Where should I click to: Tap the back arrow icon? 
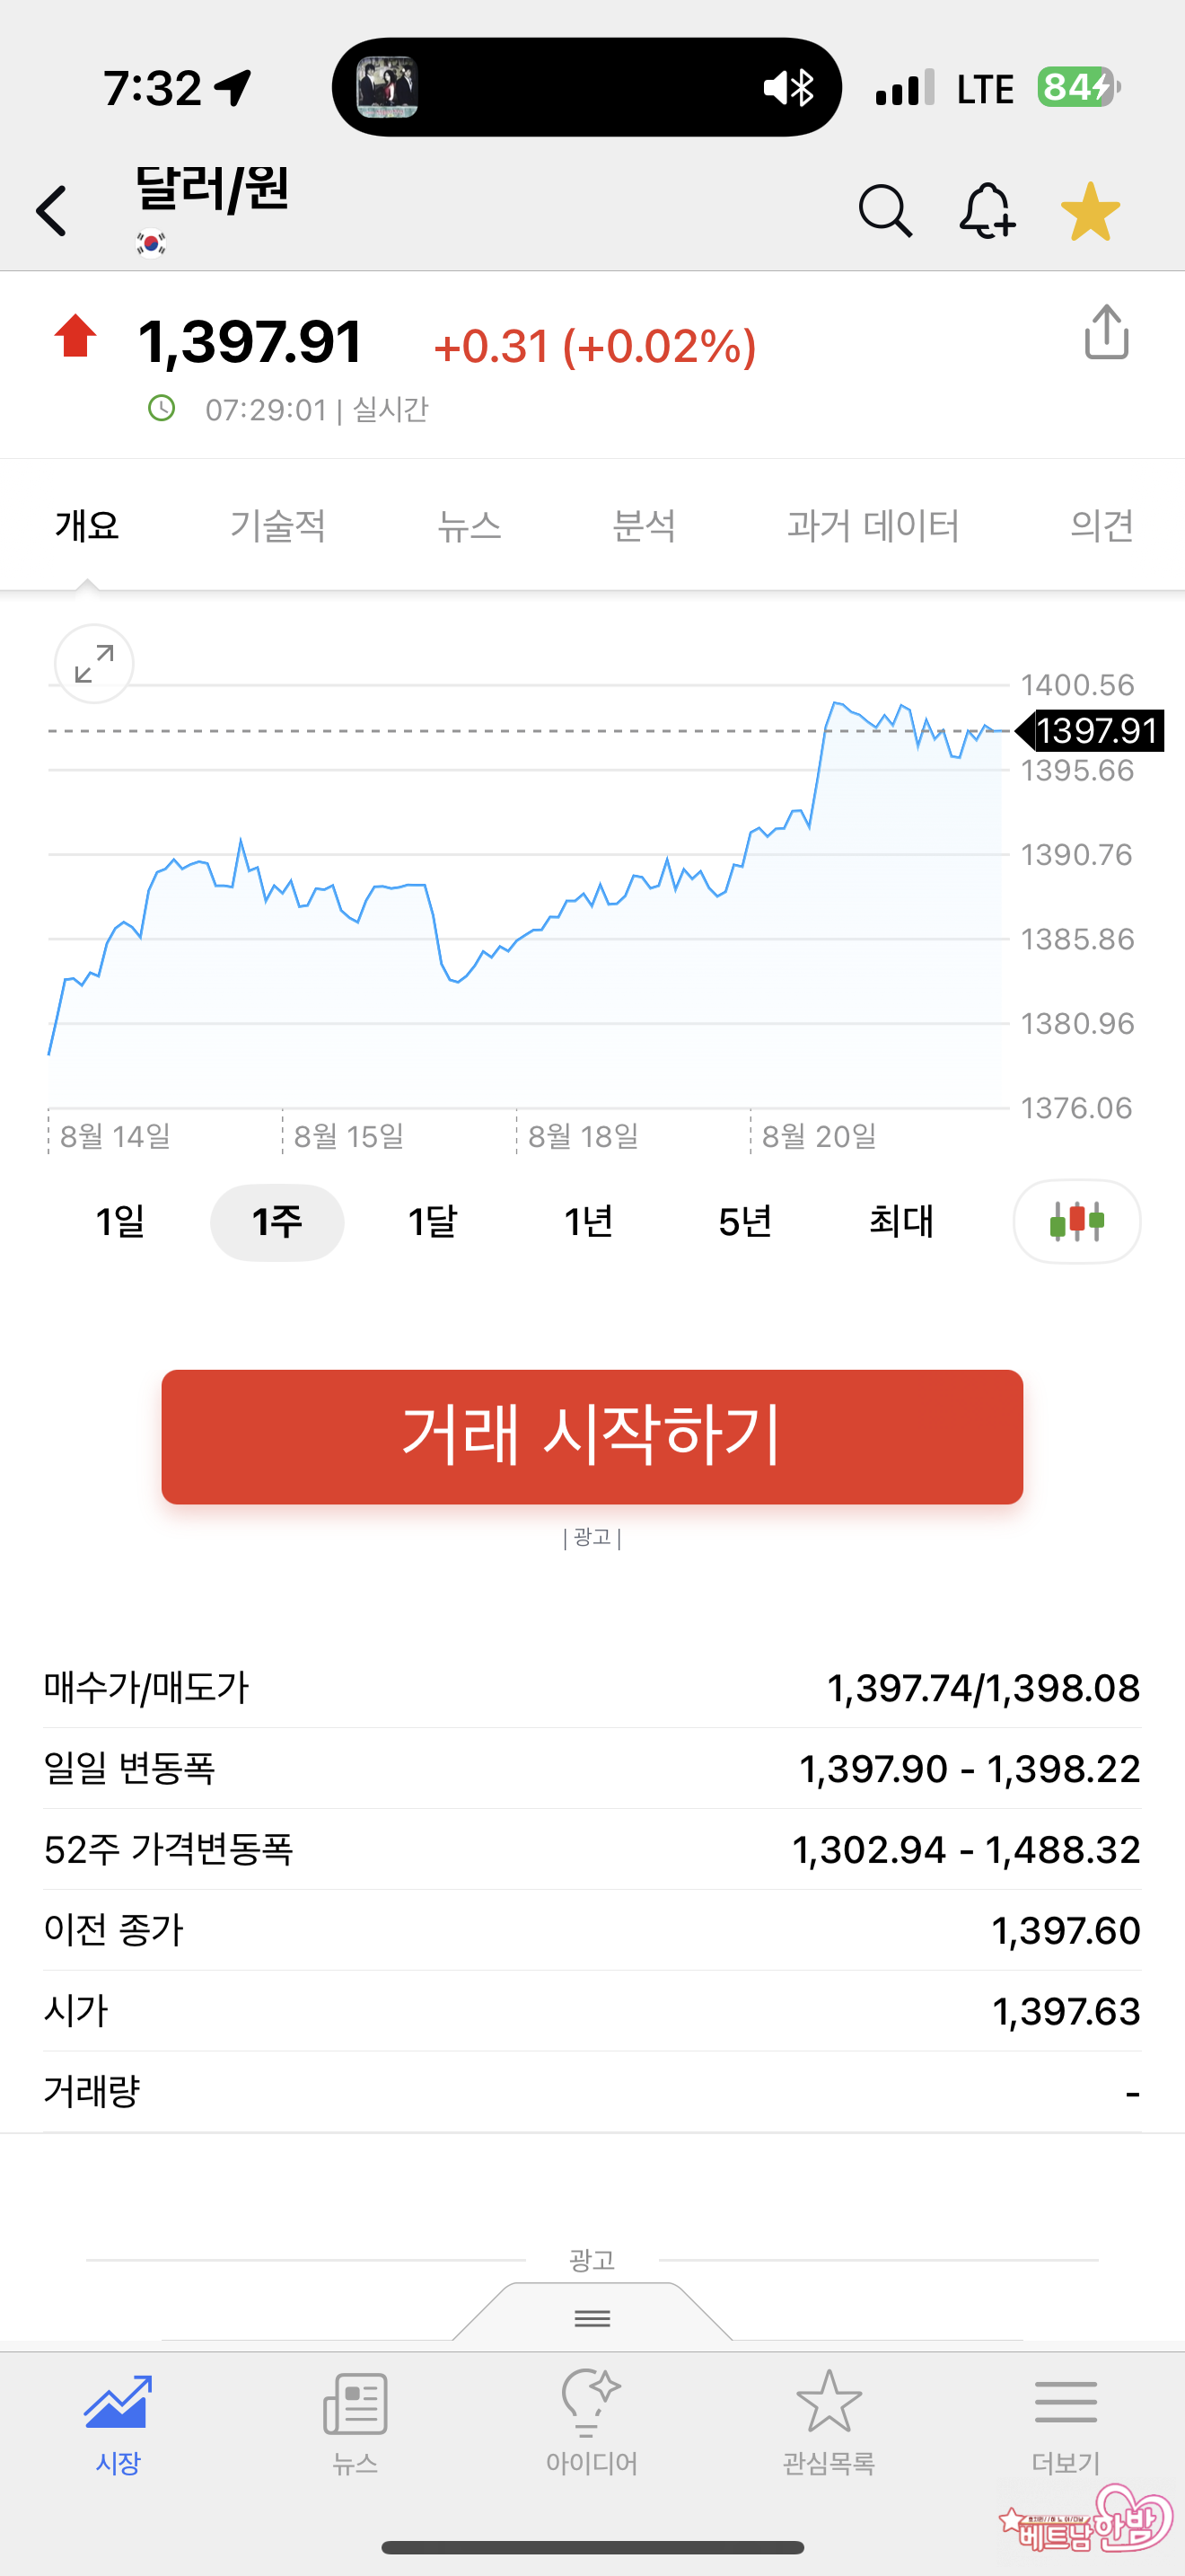(52, 211)
